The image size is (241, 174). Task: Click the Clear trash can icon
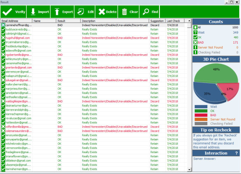pos(124,12)
